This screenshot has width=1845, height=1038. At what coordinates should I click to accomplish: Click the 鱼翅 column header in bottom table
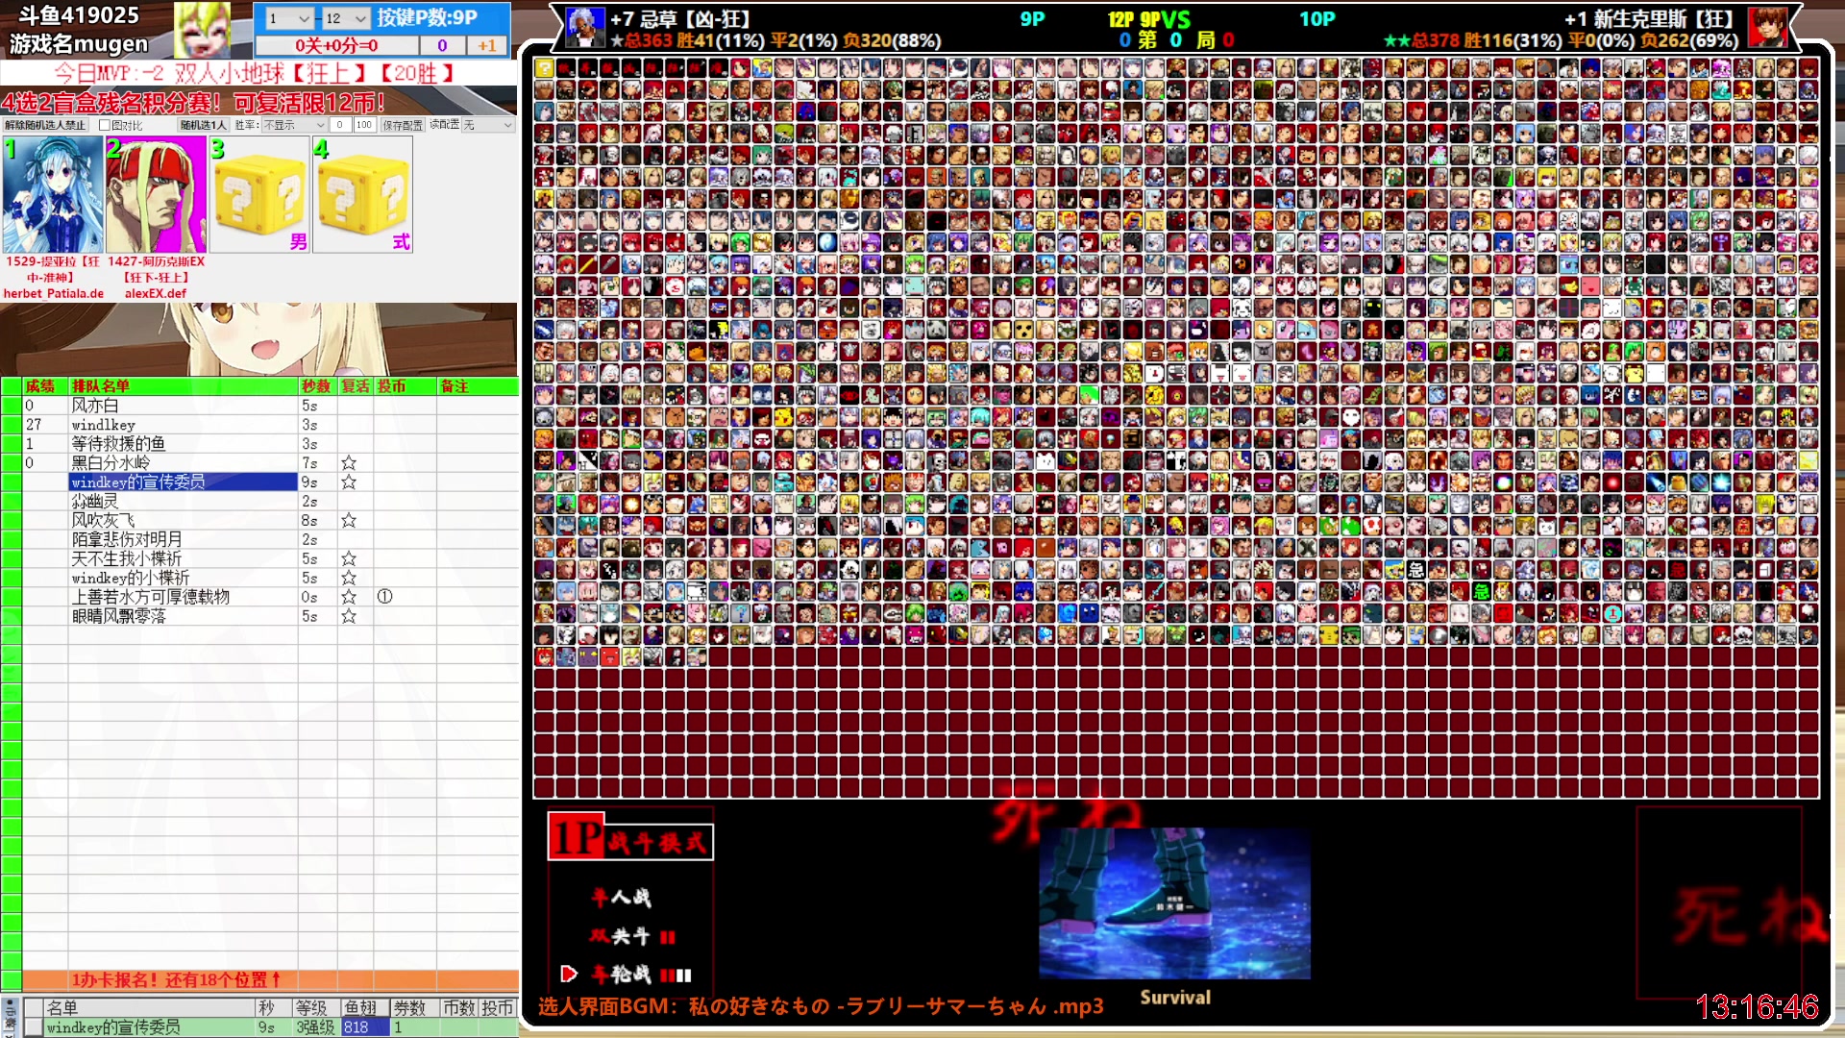[x=364, y=1008]
